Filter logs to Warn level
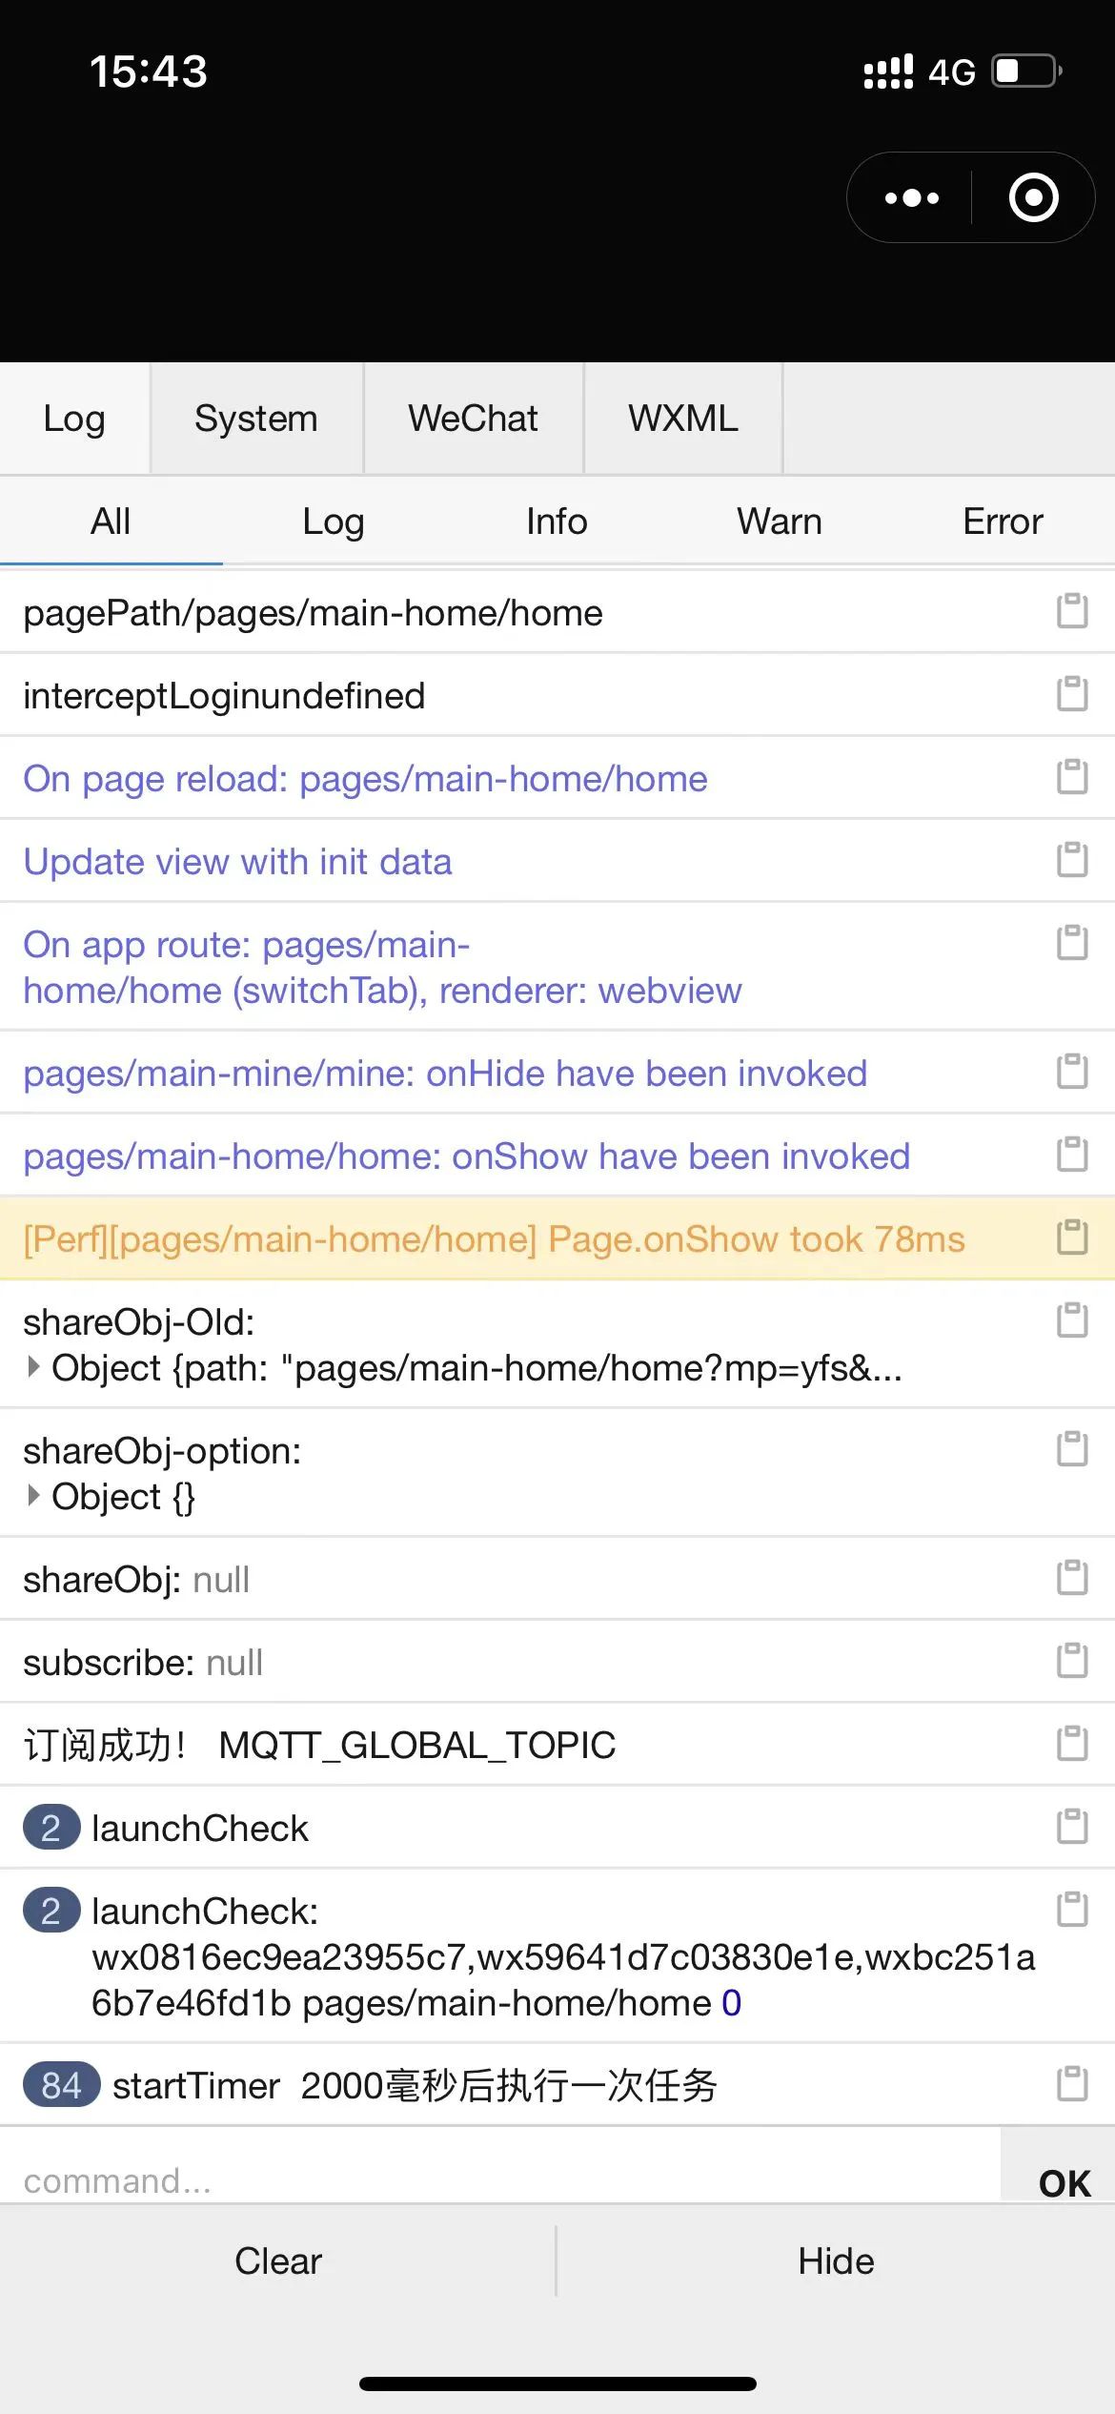The height and width of the screenshot is (2414, 1115). (780, 522)
